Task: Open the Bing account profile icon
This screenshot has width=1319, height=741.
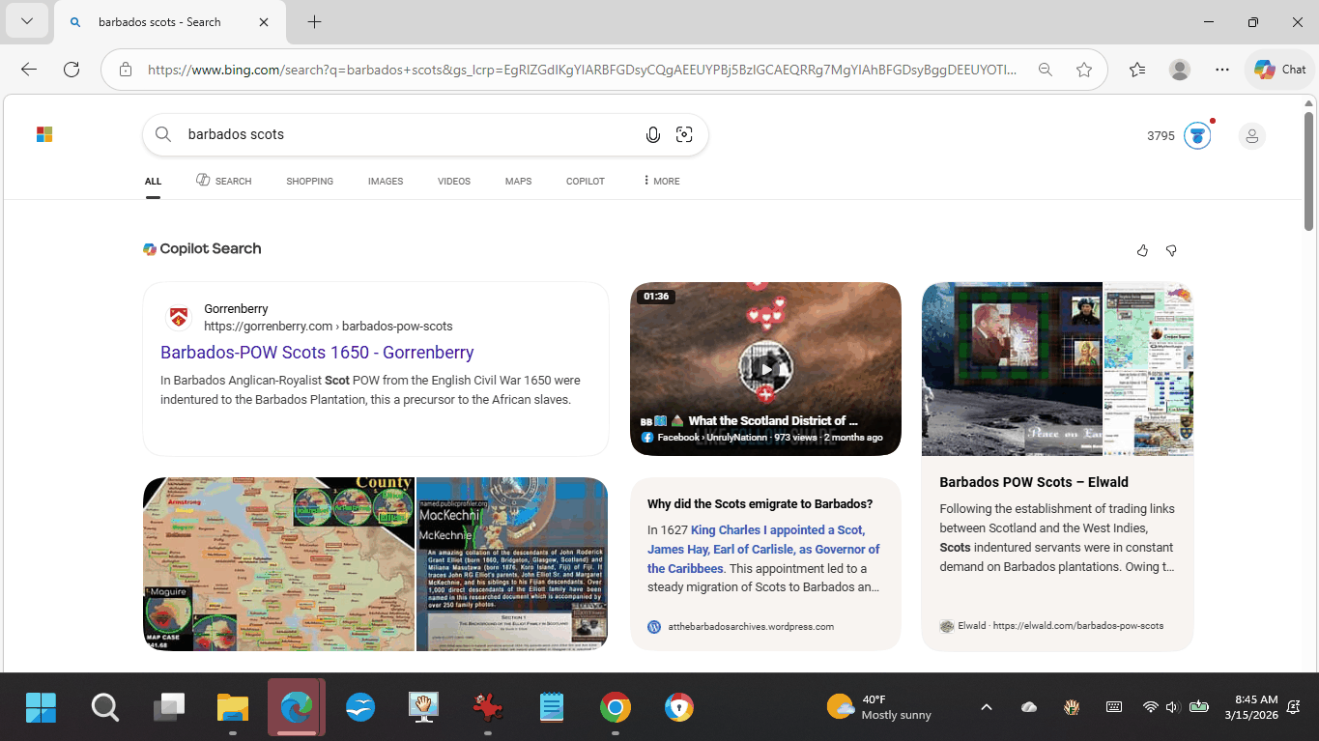Action: pos(1251,136)
